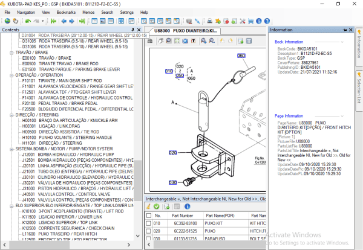The width and height of the screenshot is (363, 250).
Task: Pin the Contents panel
Action: pyautogui.click(x=132, y=30)
